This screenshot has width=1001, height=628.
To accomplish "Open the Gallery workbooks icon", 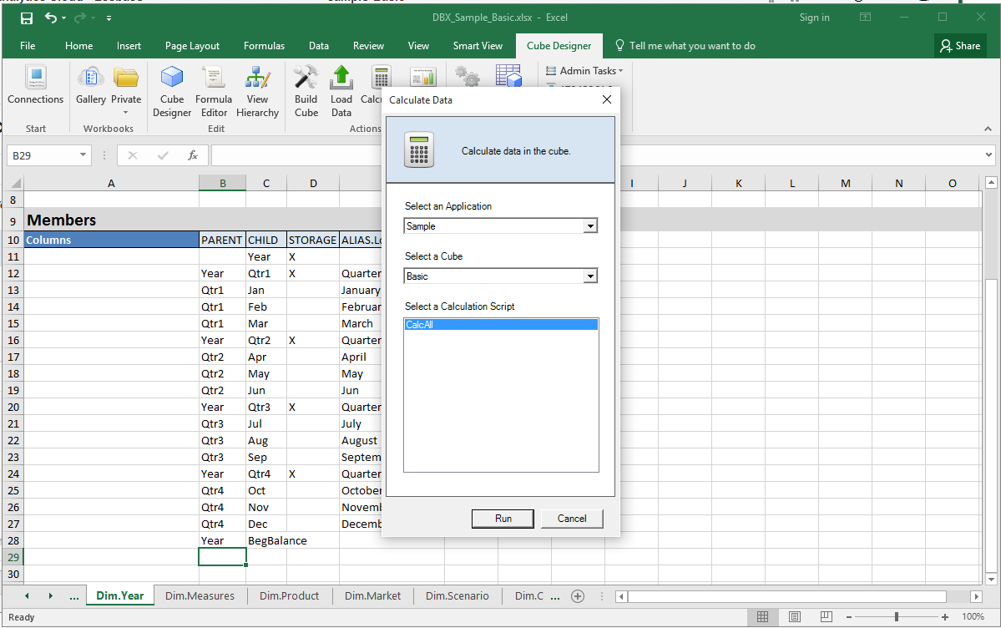I will tap(91, 78).
